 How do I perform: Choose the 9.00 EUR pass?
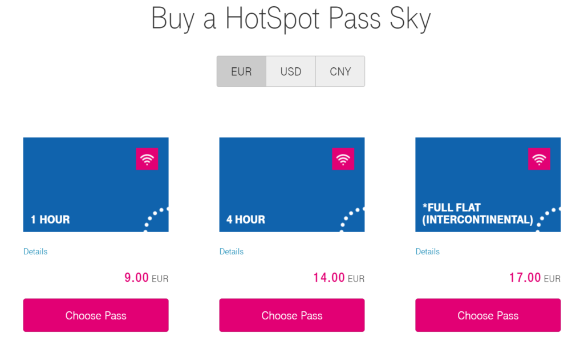click(96, 315)
